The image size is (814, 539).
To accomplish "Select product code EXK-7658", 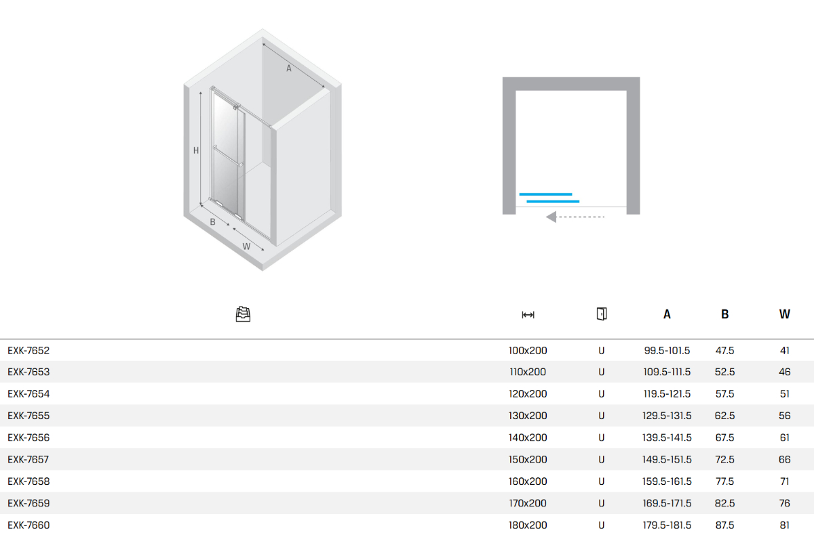I will pyautogui.click(x=28, y=481).
